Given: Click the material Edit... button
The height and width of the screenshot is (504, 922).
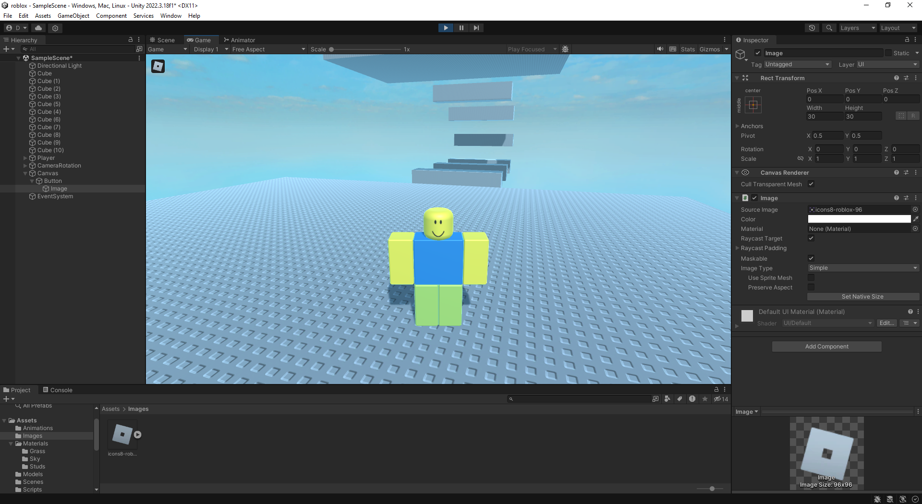Looking at the screenshot, I should click(x=886, y=323).
